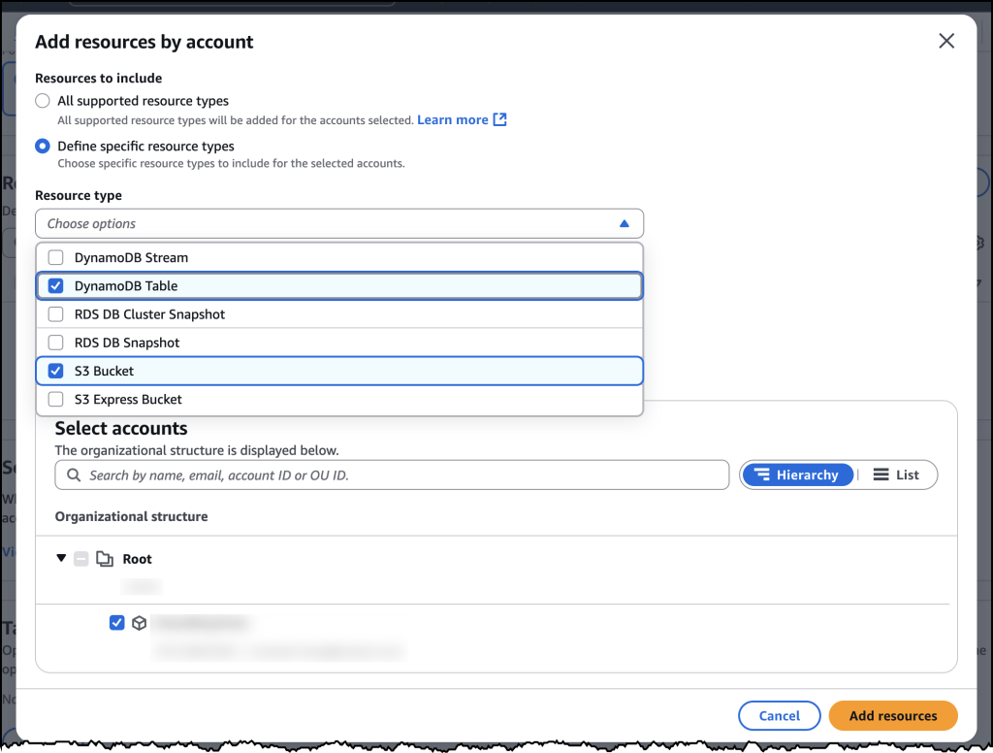
Task: Click the account search input field
Action: [388, 475]
